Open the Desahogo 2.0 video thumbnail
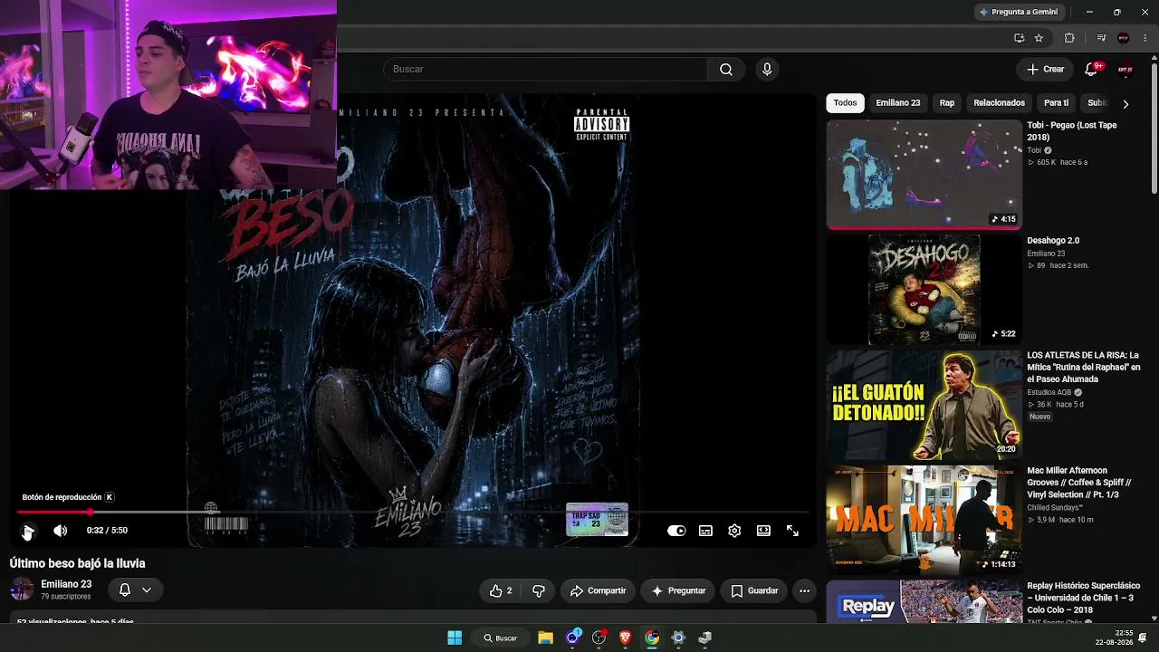1159x652 pixels. 924,290
